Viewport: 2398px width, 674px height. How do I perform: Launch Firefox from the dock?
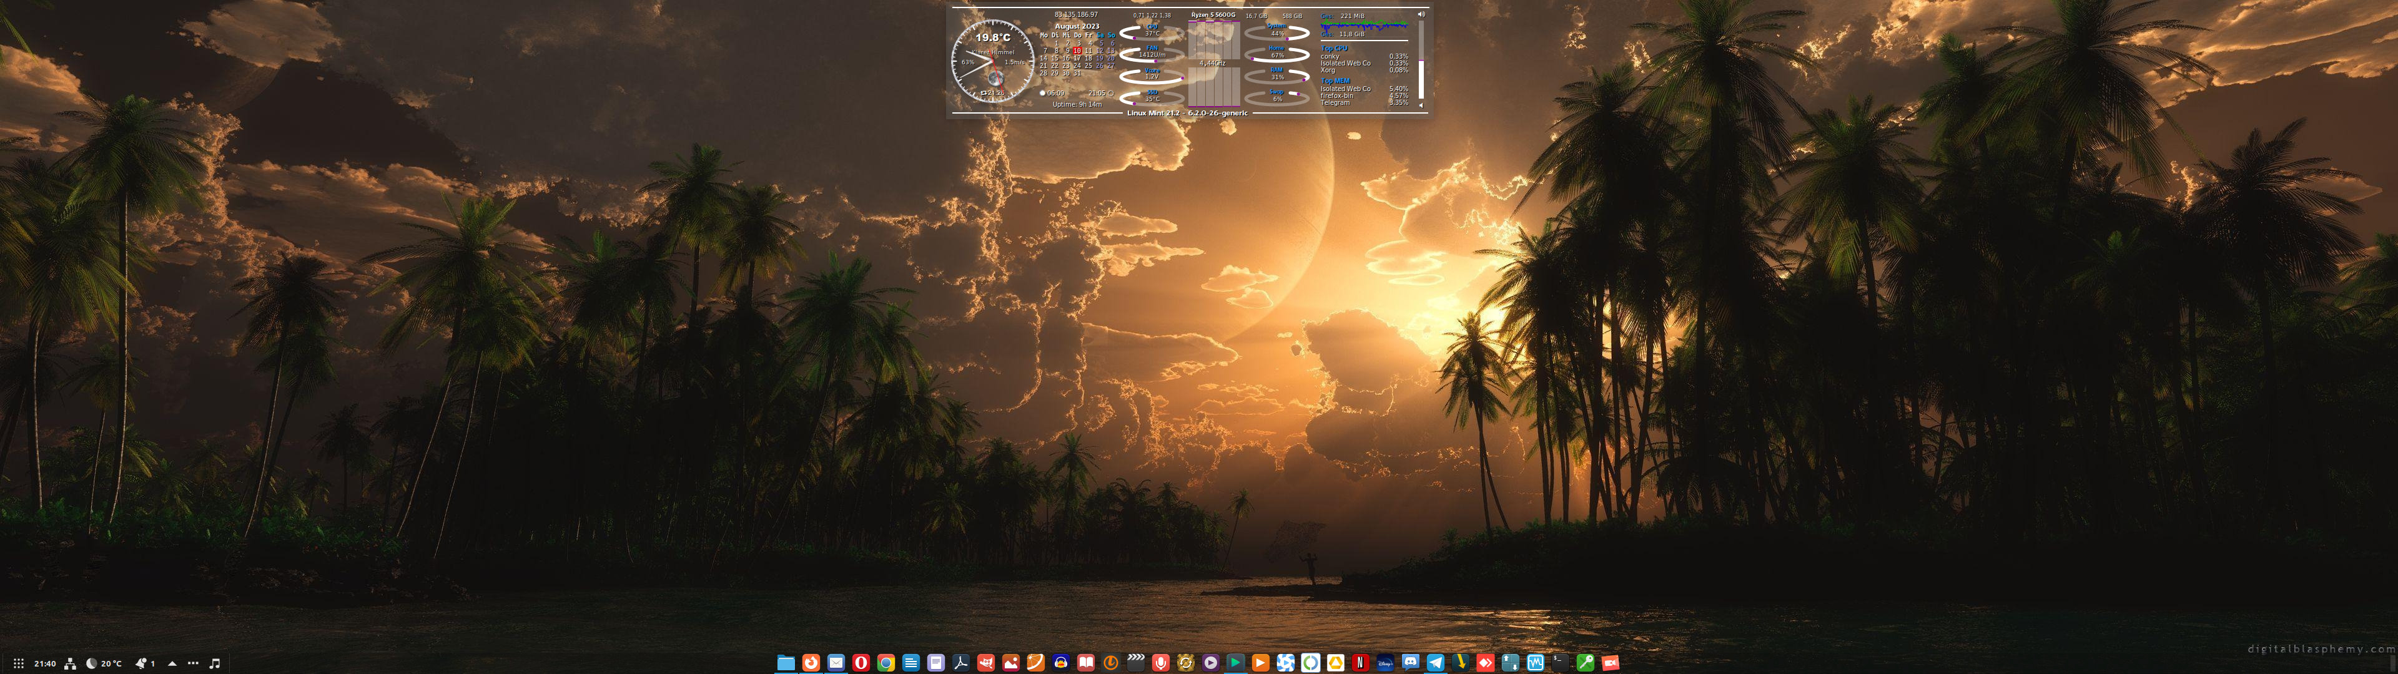click(x=812, y=663)
